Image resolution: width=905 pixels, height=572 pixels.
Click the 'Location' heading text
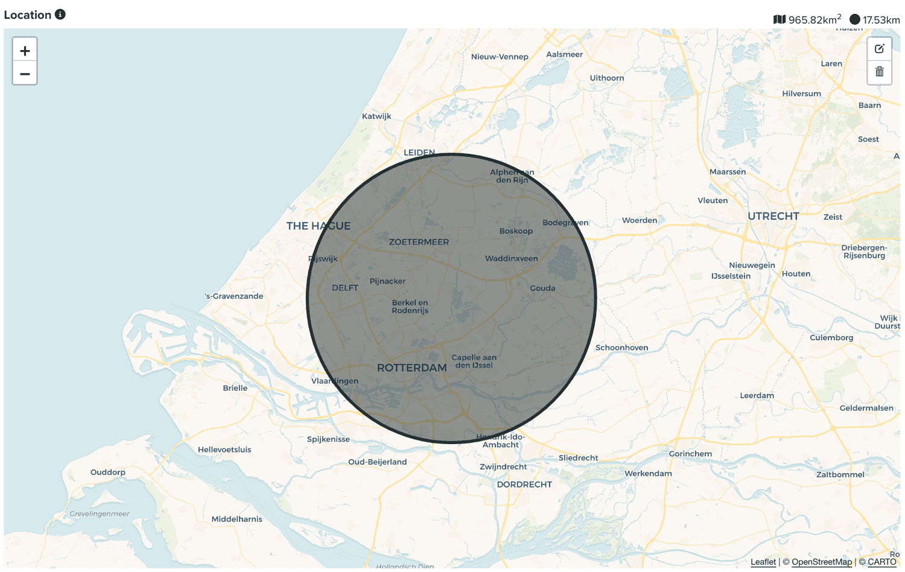pyautogui.click(x=28, y=14)
